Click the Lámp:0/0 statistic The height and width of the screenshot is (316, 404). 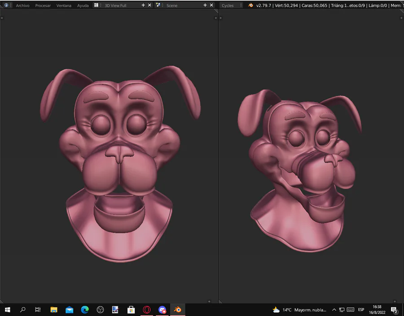click(378, 5)
